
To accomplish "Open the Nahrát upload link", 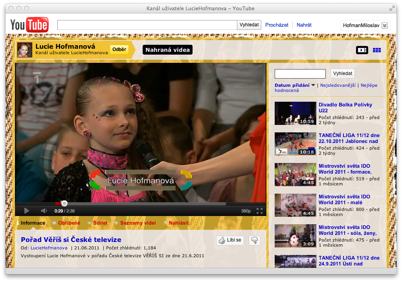I will tap(304, 25).
